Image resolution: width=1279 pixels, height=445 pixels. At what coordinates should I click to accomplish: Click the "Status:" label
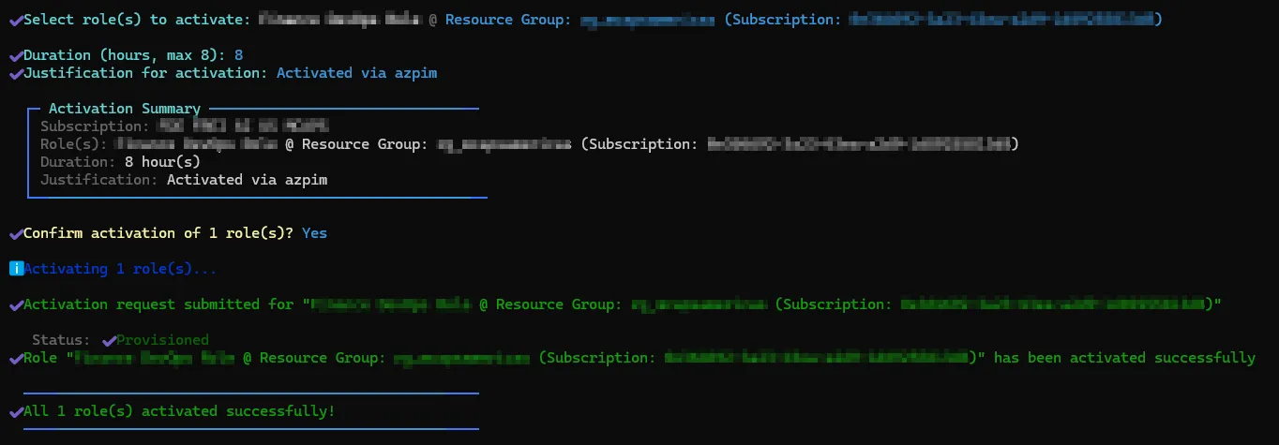pyautogui.click(x=61, y=340)
